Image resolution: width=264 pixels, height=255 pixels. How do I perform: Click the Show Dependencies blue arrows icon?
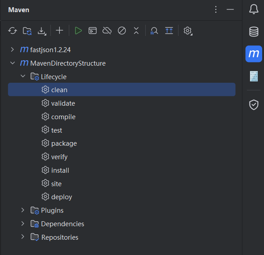[x=169, y=31]
